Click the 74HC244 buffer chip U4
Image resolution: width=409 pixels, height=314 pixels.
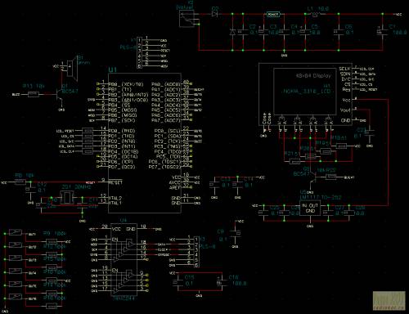124,260
